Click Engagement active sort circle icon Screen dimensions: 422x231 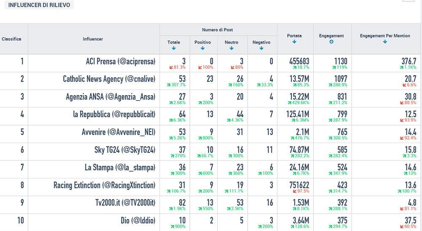331,42
